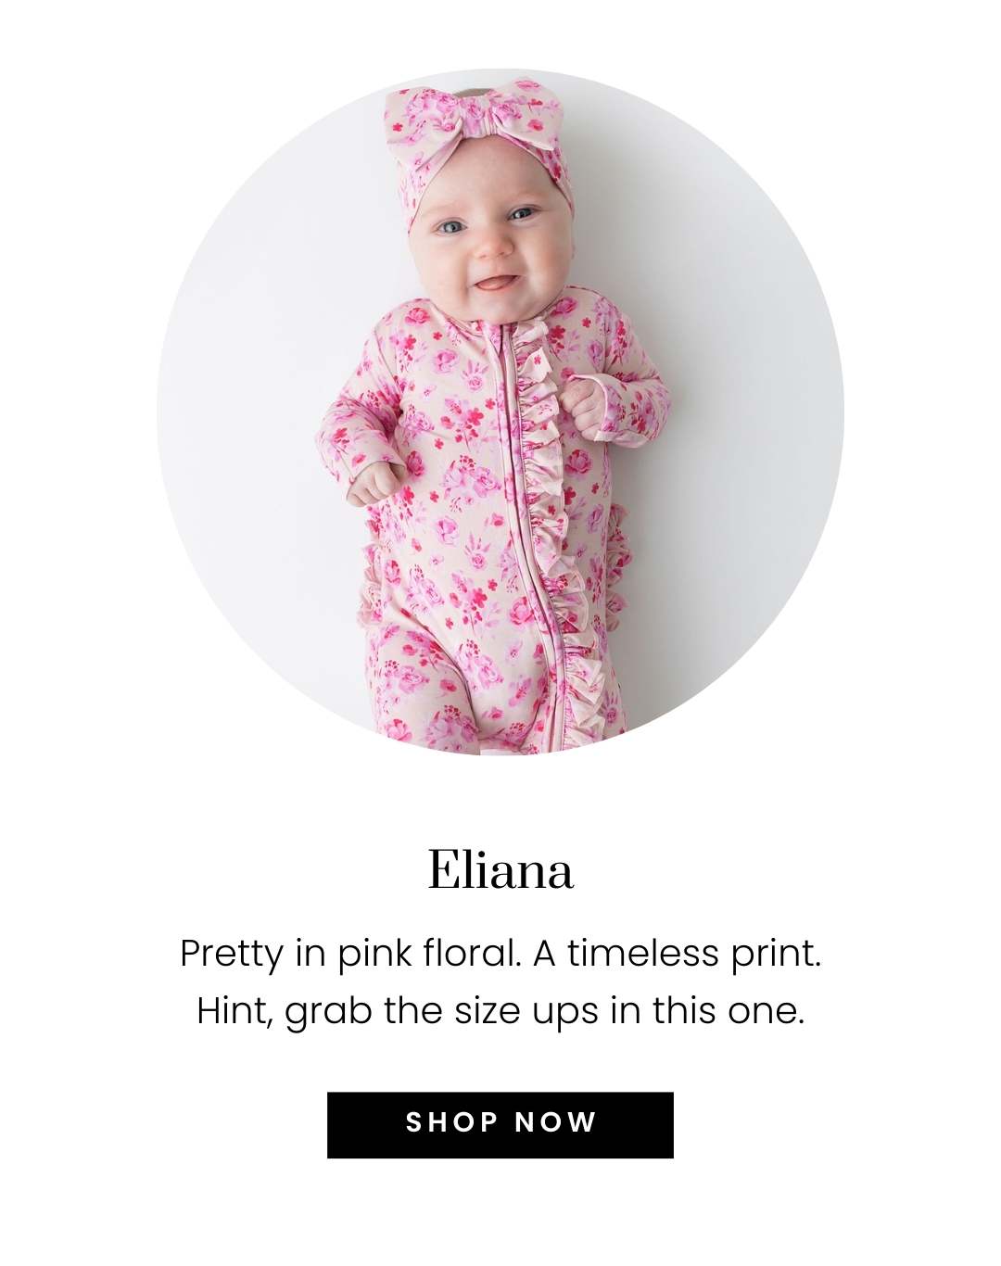Click the black SHOP NOW button

coord(500,1124)
